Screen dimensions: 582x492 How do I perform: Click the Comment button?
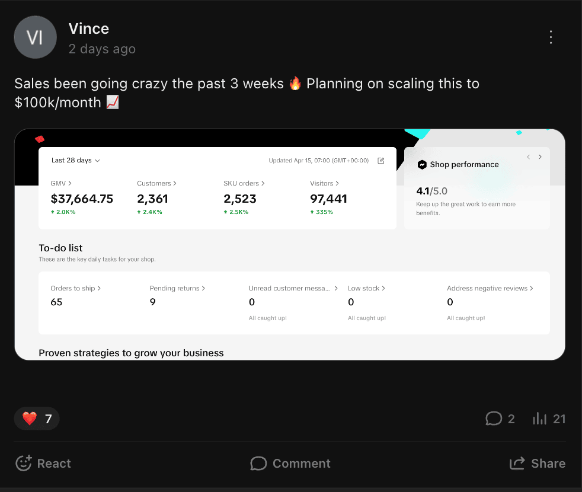tap(290, 464)
